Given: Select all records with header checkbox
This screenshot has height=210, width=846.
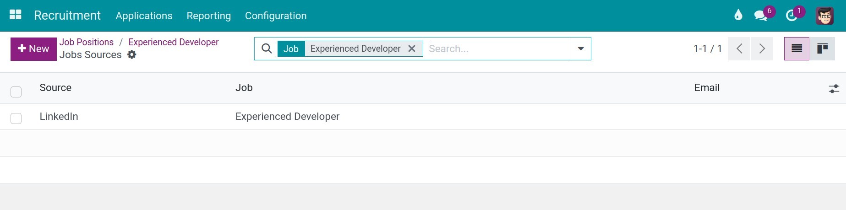Looking at the screenshot, I should tap(16, 92).
